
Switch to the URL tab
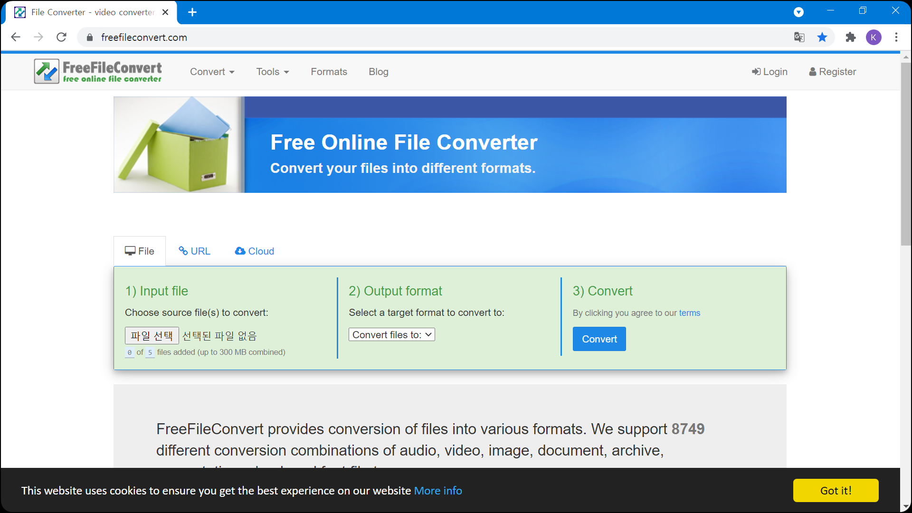pyautogui.click(x=194, y=251)
